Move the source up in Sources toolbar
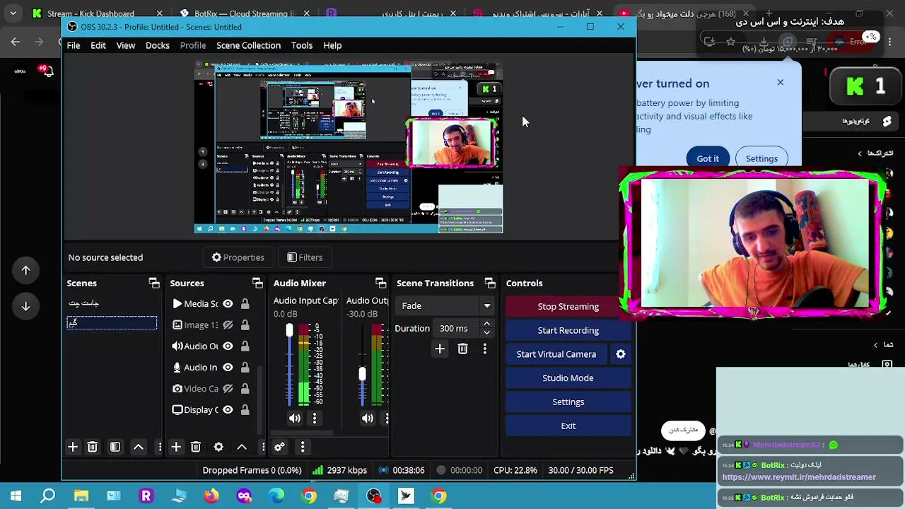905x509 pixels. click(x=242, y=447)
